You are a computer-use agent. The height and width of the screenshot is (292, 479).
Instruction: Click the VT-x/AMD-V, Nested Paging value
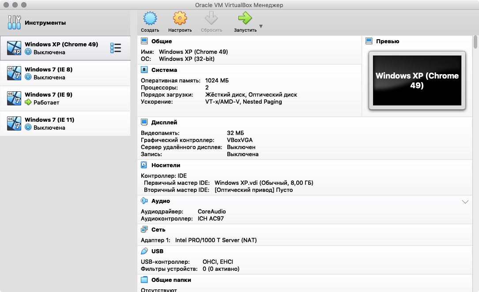pos(243,101)
